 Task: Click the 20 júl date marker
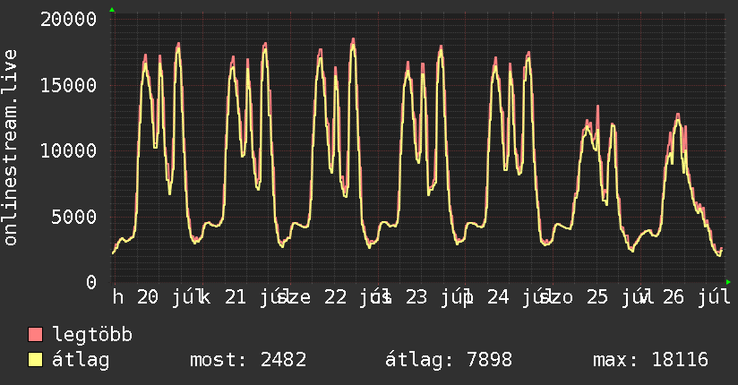click(x=169, y=297)
